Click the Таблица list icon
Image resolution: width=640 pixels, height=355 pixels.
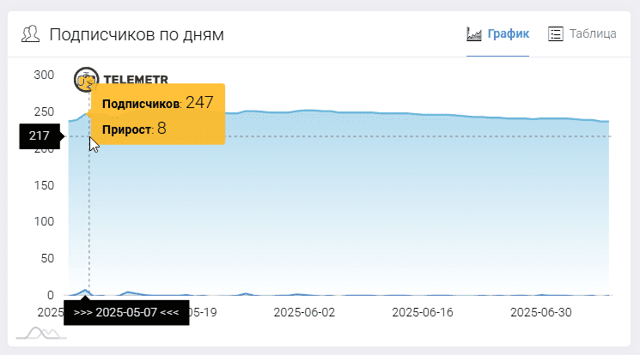tap(556, 33)
